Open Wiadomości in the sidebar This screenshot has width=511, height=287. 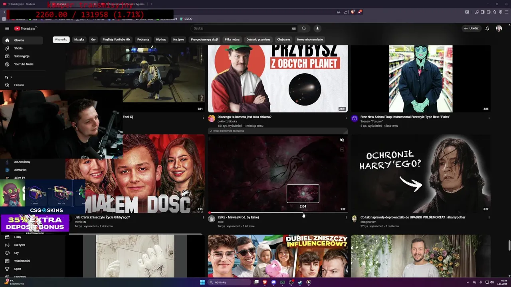[x=22, y=261]
